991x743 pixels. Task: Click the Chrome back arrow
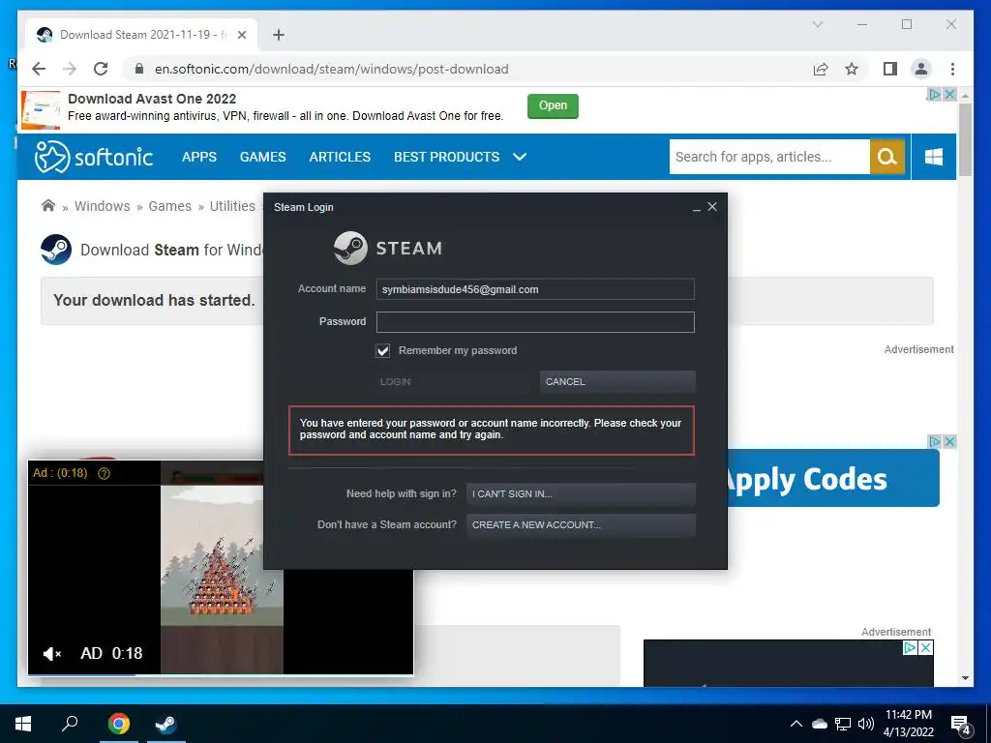click(39, 69)
